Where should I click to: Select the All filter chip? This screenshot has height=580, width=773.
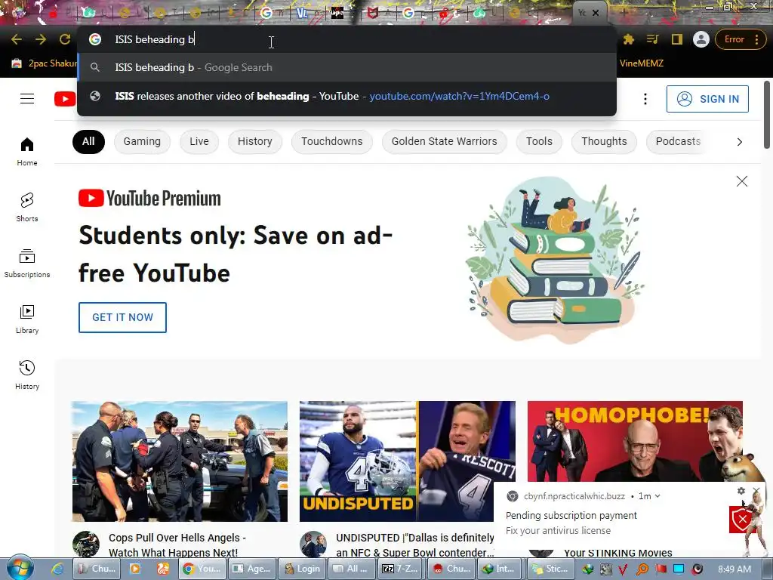click(x=88, y=141)
